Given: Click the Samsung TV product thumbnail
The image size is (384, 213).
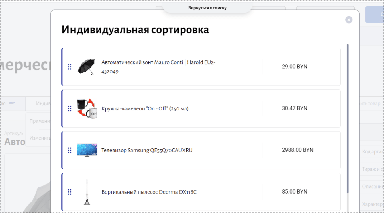Looking at the screenshot, I should (x=87, y=150).
